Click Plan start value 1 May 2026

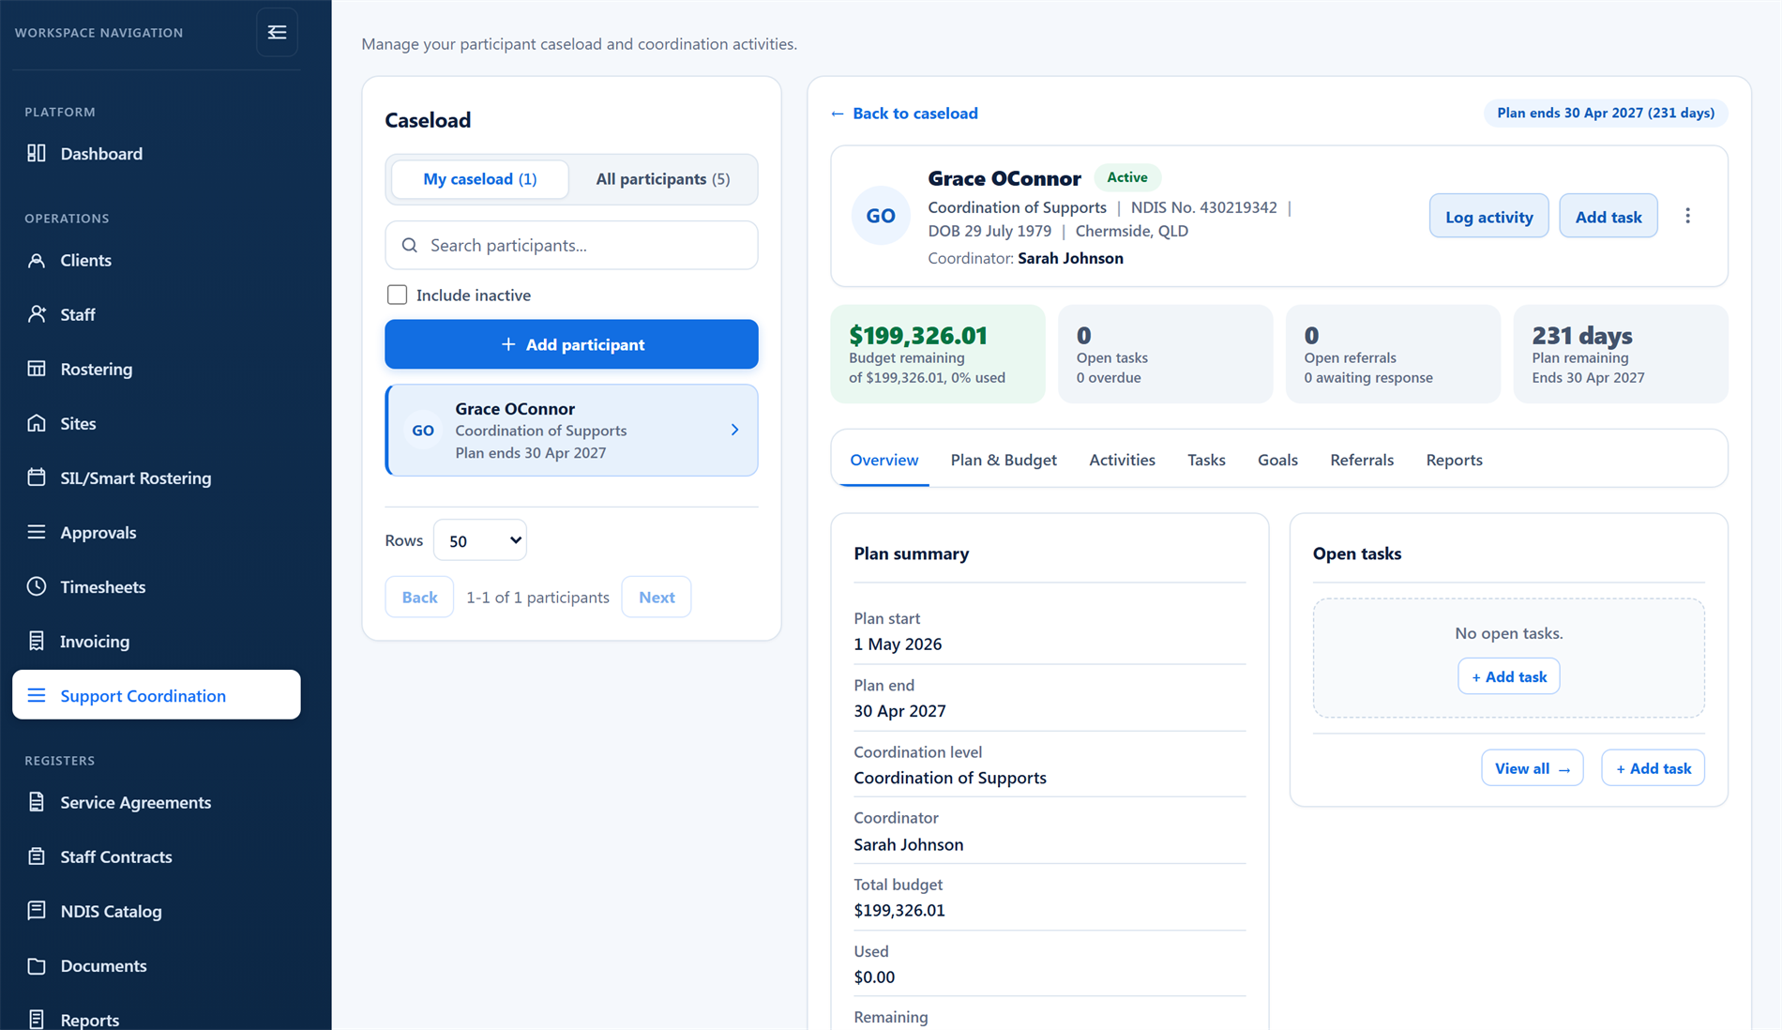(898, 644)
